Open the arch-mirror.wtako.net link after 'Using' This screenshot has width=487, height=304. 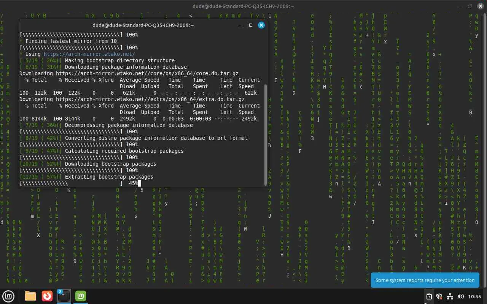click(89, 54)
